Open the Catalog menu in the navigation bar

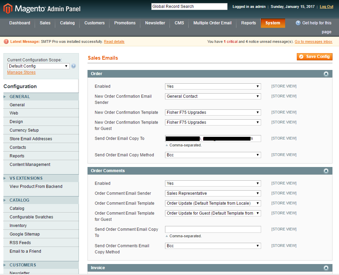point(67,23)
